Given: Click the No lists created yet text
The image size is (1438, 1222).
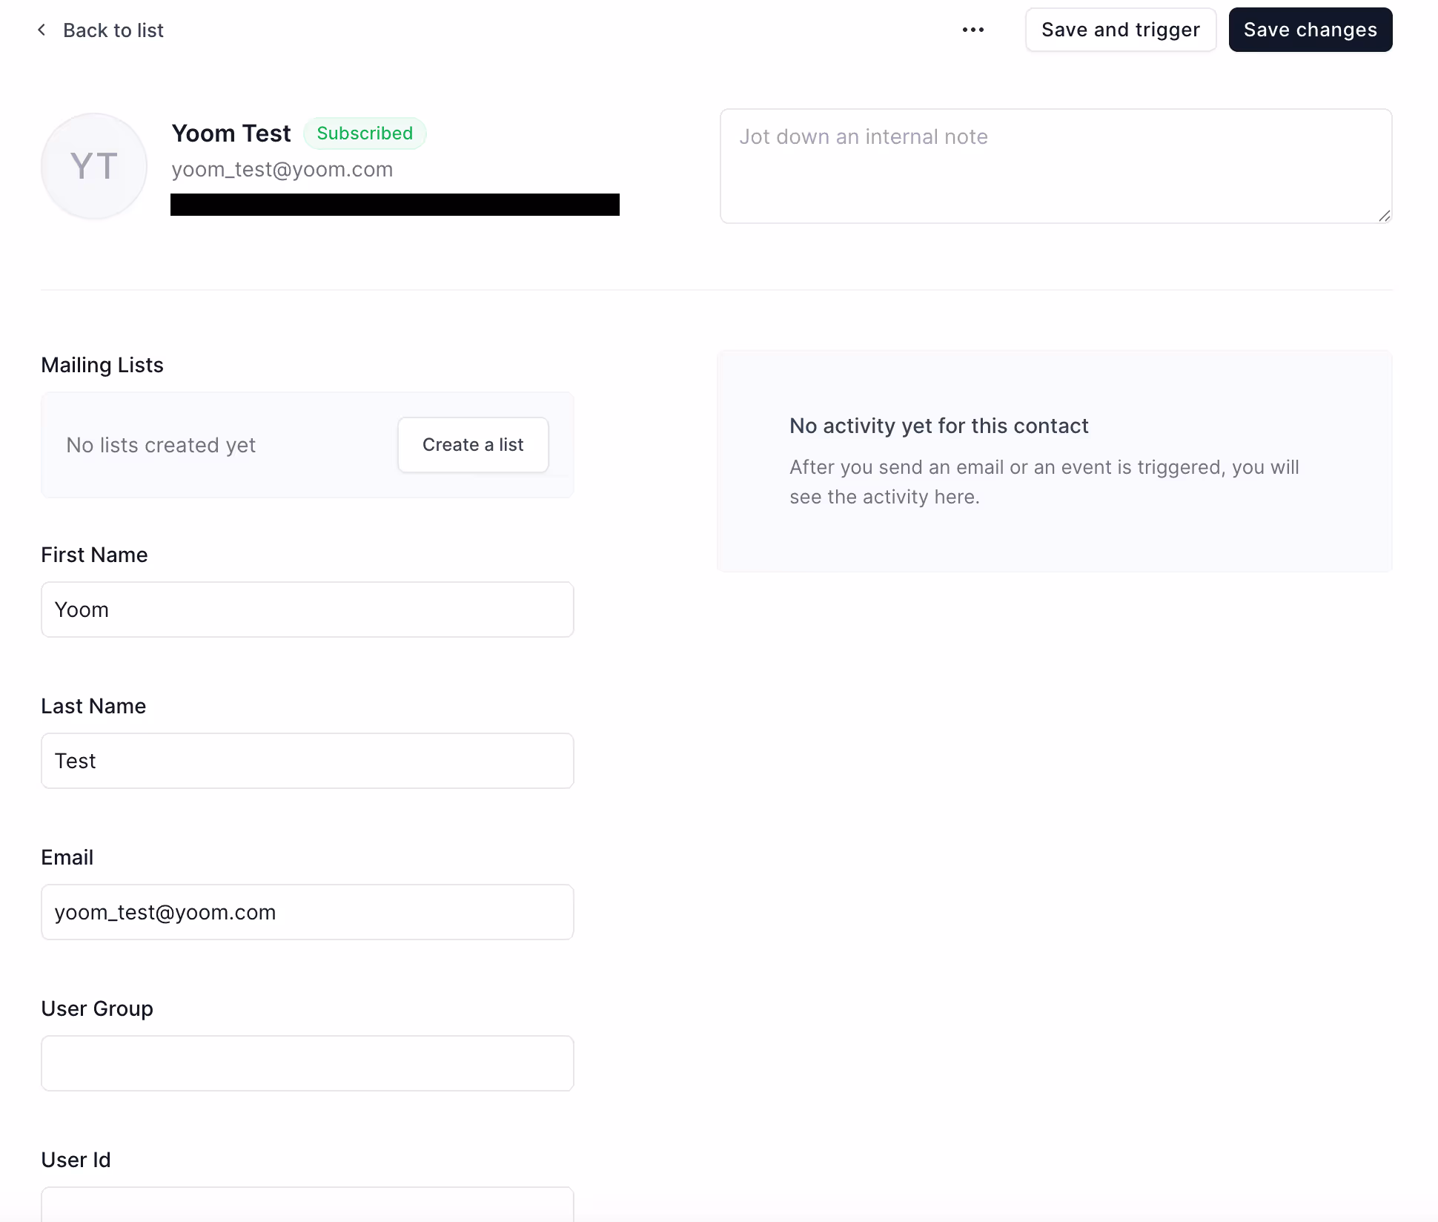Looking at the screenshot, I should tap(161, 445).
